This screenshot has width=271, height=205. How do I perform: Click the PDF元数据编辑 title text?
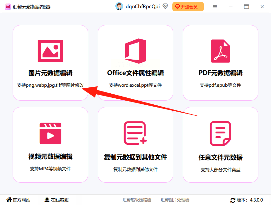(x=221, y=73)
